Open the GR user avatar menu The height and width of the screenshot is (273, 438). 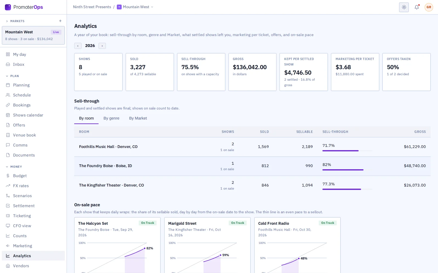tap(429, 7)
